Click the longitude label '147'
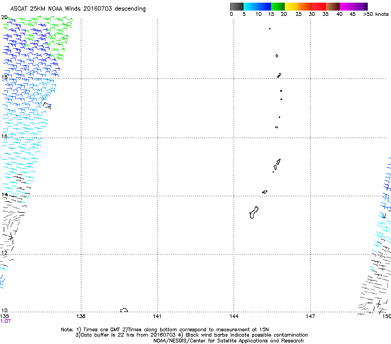391x344 pixels. click(x=310, y=316)
